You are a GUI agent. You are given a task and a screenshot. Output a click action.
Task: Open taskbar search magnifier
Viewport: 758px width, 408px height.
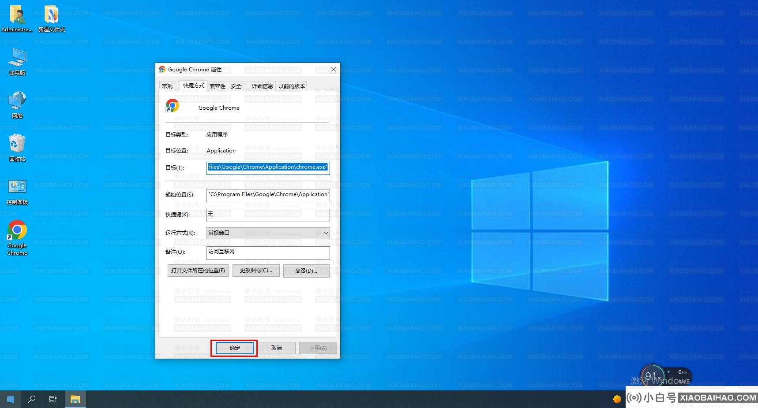pos(32,399)
